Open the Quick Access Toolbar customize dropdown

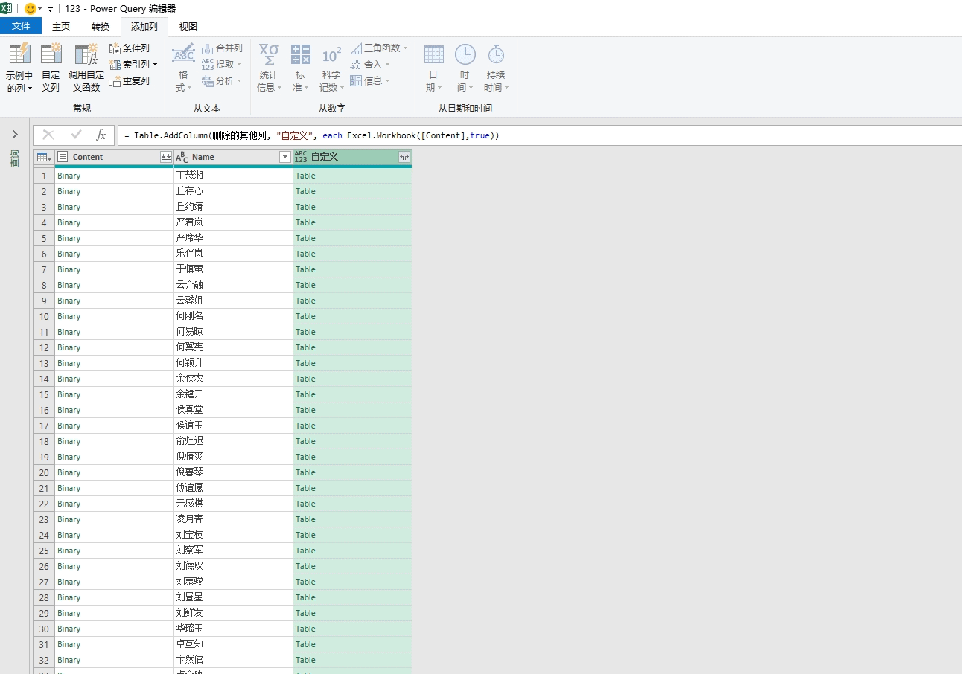point(51,10)
